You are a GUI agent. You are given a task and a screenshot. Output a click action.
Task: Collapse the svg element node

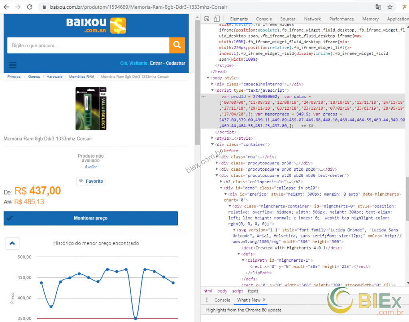point(234,230)
